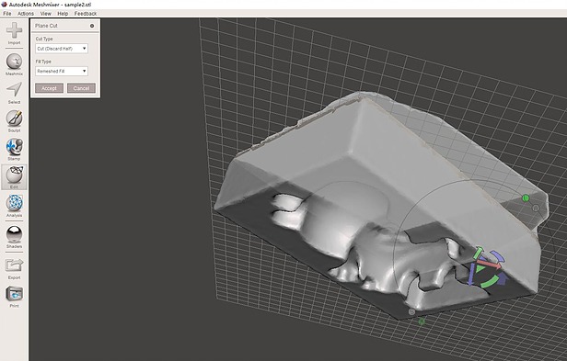Click the Cancel button

[81, 88]
